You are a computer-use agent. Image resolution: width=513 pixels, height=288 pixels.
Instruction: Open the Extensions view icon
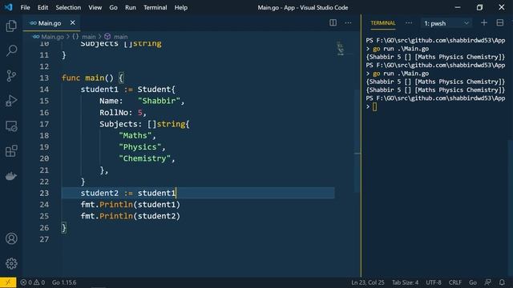(11, 151)
